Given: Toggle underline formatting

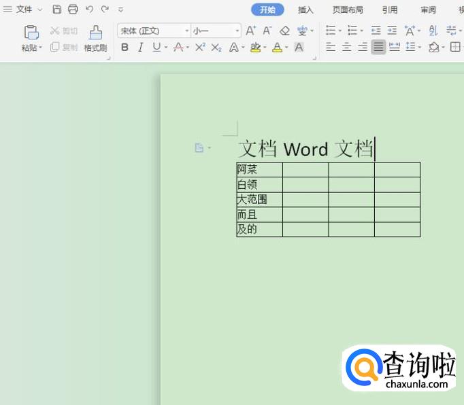Looking at the screenshot, I should coord(157,47).
